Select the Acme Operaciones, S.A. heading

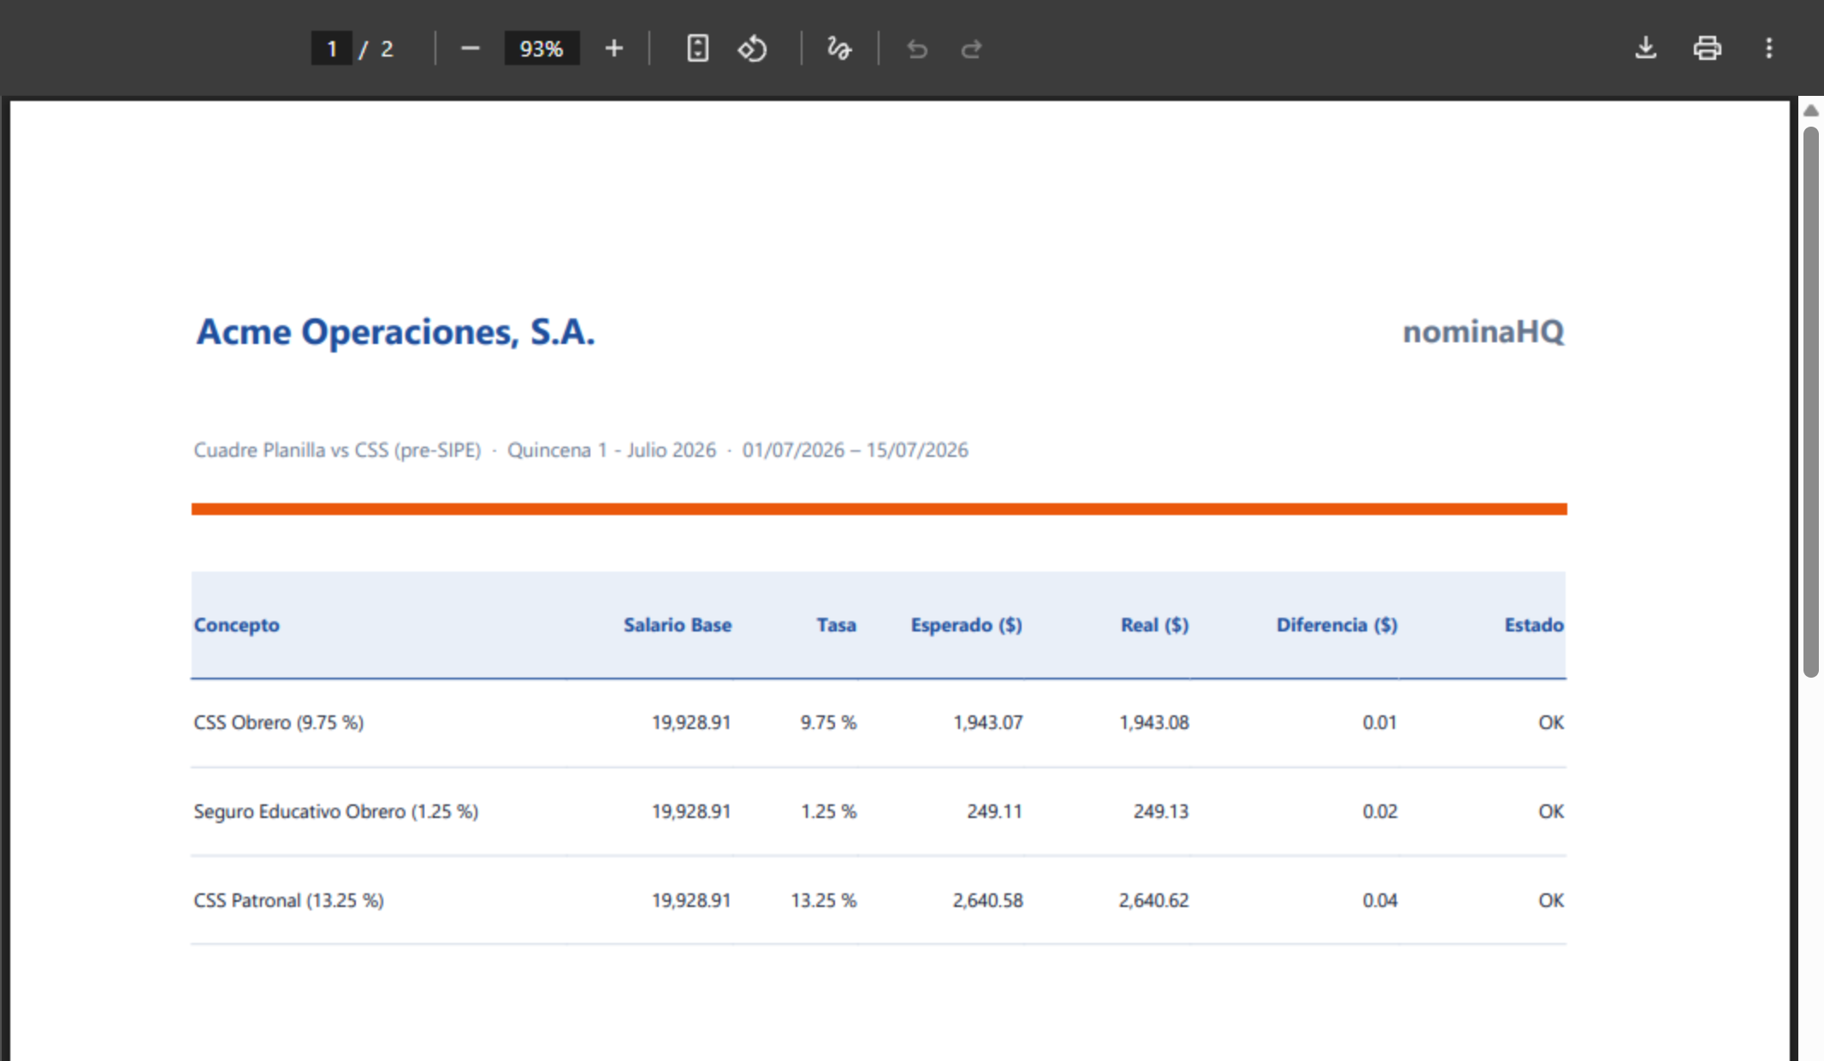point(395,332)
